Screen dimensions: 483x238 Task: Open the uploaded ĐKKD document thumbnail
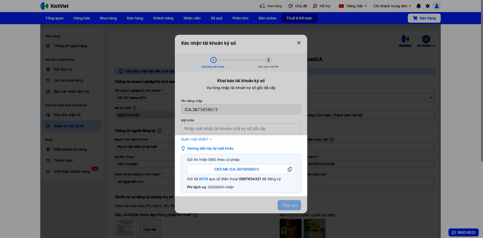126,228
